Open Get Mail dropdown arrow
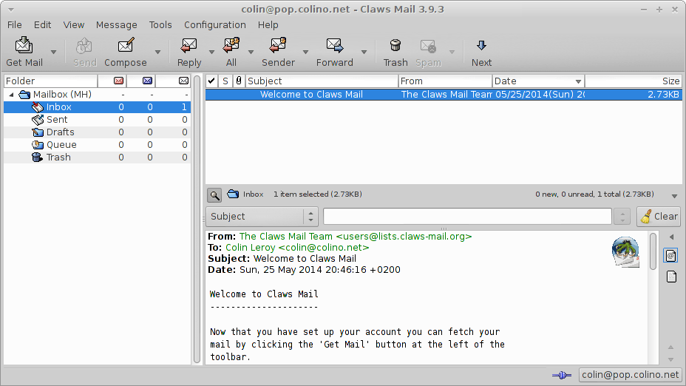Screen dimensions: 686x386 [53, 52]
